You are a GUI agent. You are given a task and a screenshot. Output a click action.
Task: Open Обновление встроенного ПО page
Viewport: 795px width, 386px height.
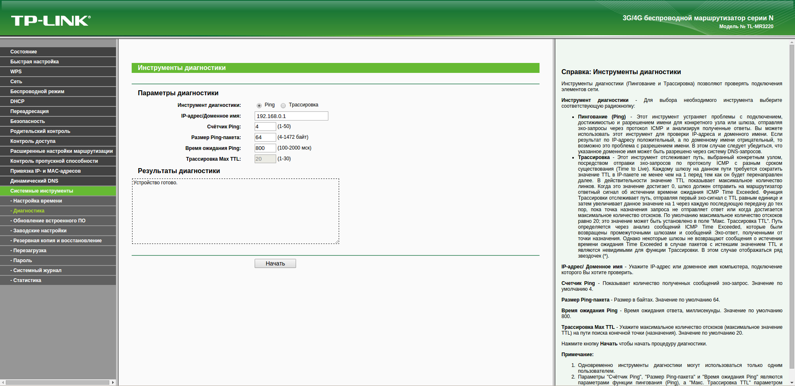(49, 221)
